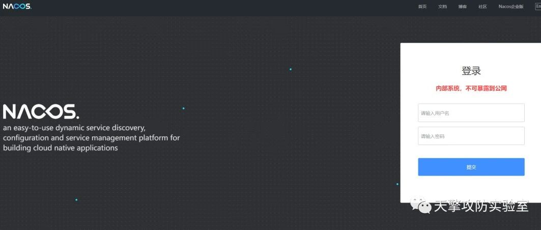Select the 登录 heading text
This screenshot has height=230, width=541.
(x=471, y=71)
